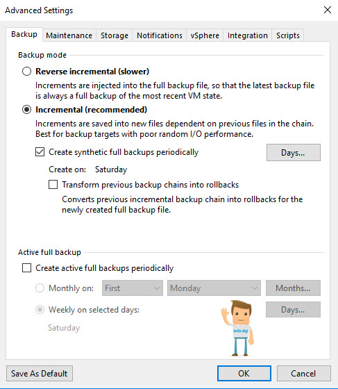Close the Advanced Settings dialog
This screenshot has height=389, width=338.
328,10
